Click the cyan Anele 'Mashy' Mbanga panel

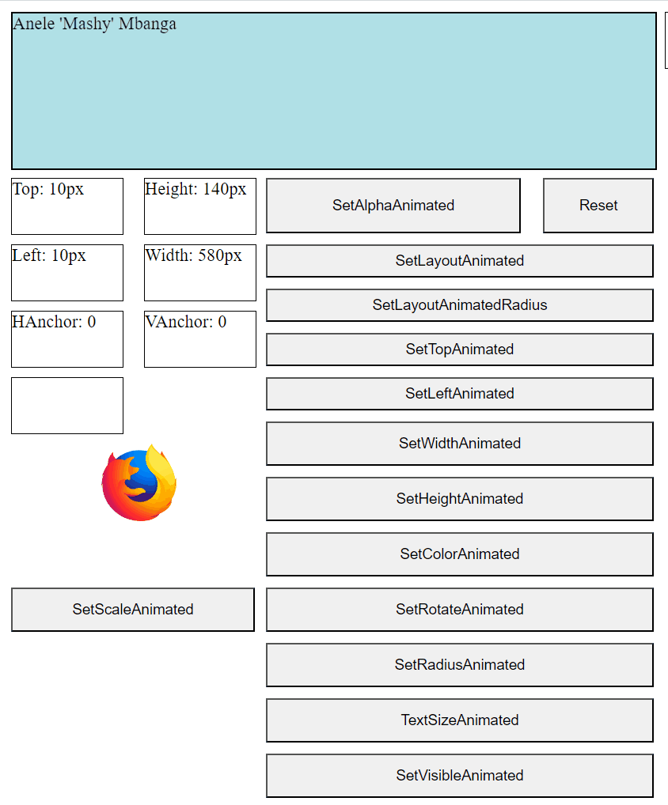click(x=332, y=91)
